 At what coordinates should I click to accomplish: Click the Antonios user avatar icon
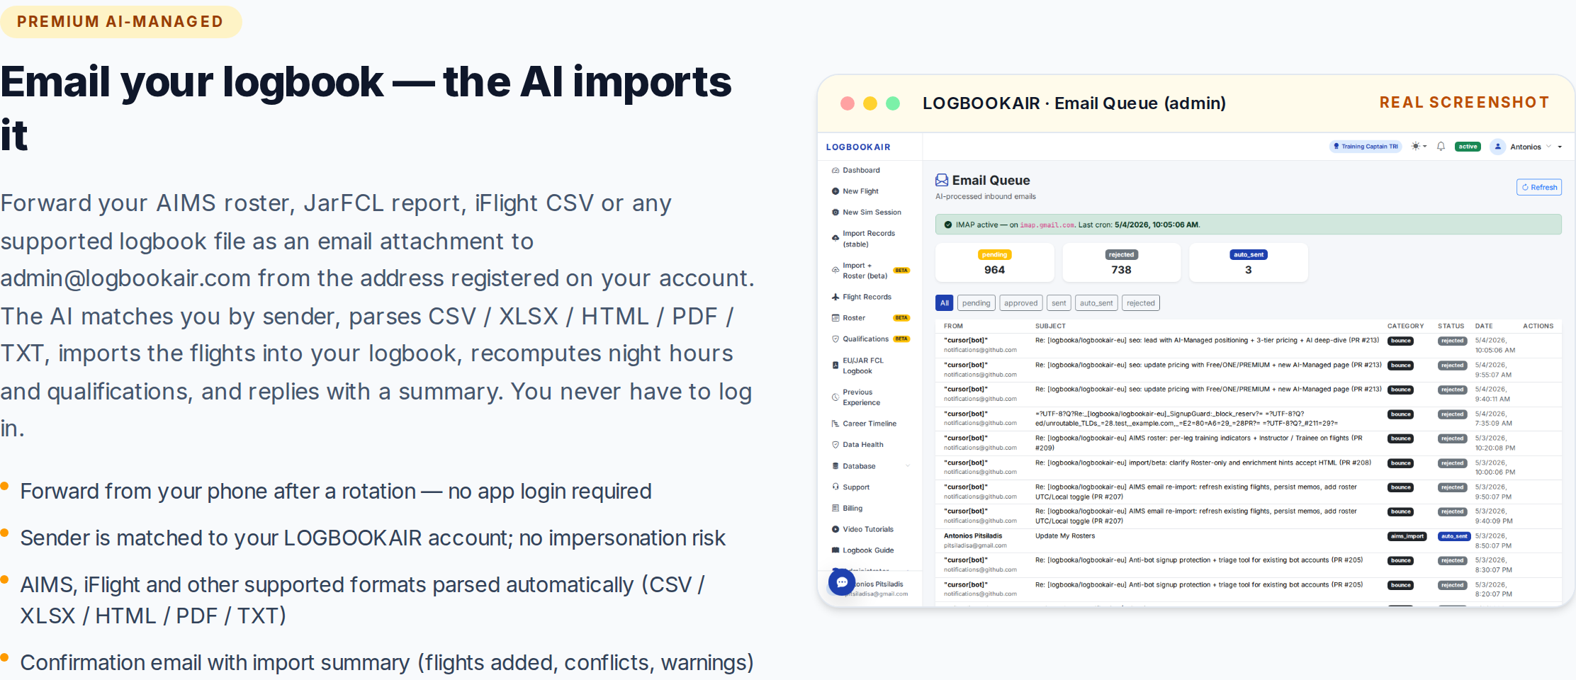pos(1497,147)
